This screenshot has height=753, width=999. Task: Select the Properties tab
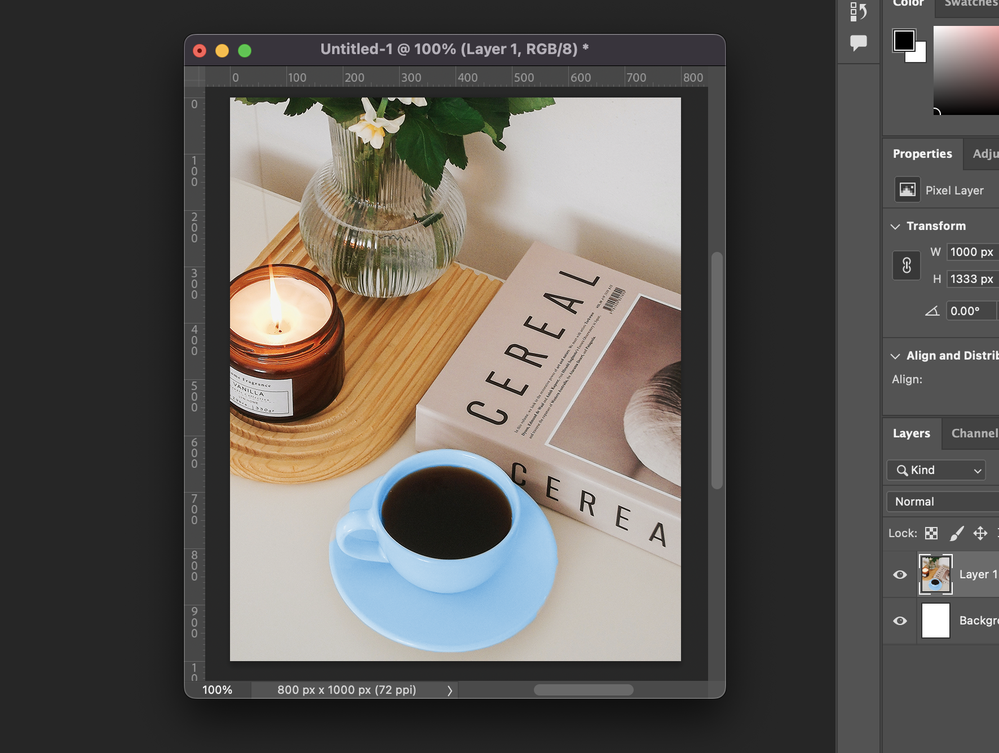click(922, 154)
